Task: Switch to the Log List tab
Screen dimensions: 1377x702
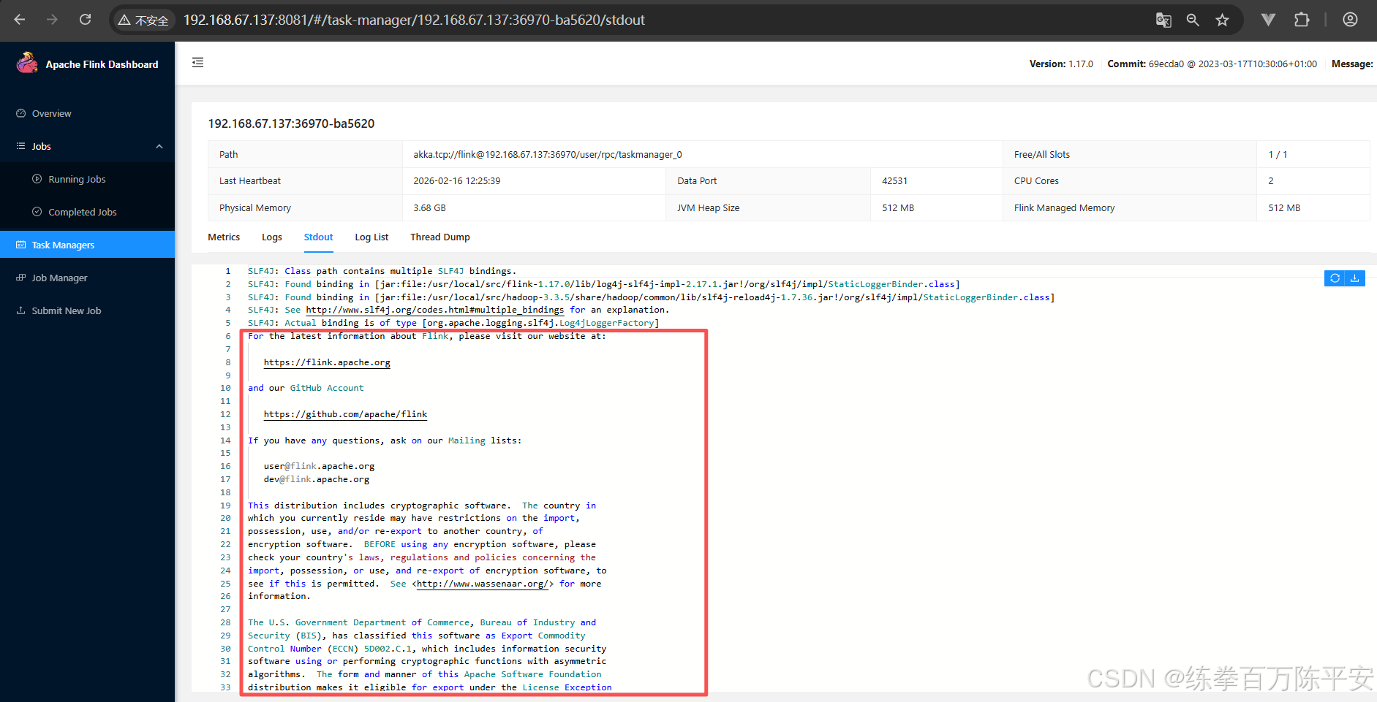Action: click(x=371, y=237)
